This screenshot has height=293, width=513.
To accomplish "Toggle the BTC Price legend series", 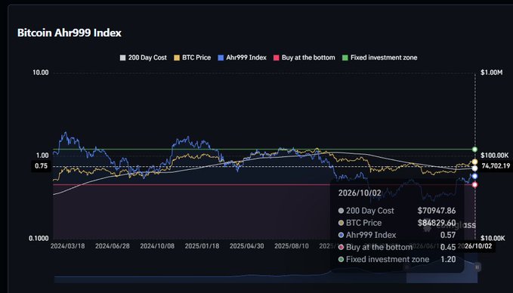I will tap(192, 57).
